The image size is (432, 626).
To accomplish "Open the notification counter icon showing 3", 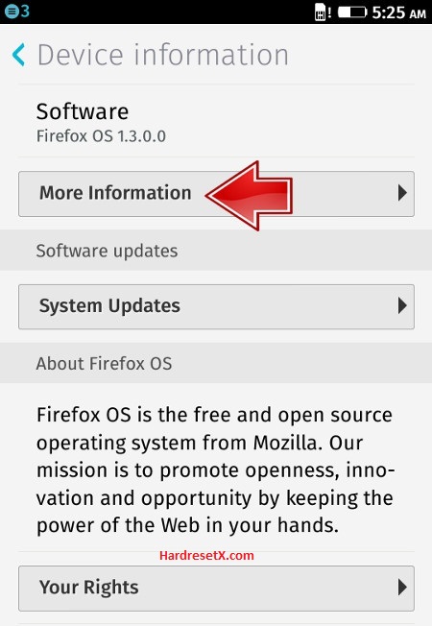I will [x=16, y=12].
